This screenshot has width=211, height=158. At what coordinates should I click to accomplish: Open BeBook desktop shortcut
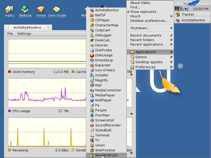click(25, 11)
